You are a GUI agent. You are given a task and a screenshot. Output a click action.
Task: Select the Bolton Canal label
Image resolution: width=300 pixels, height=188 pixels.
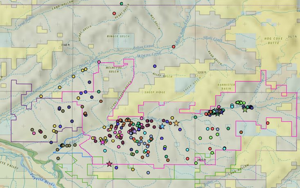click(144, 47)
